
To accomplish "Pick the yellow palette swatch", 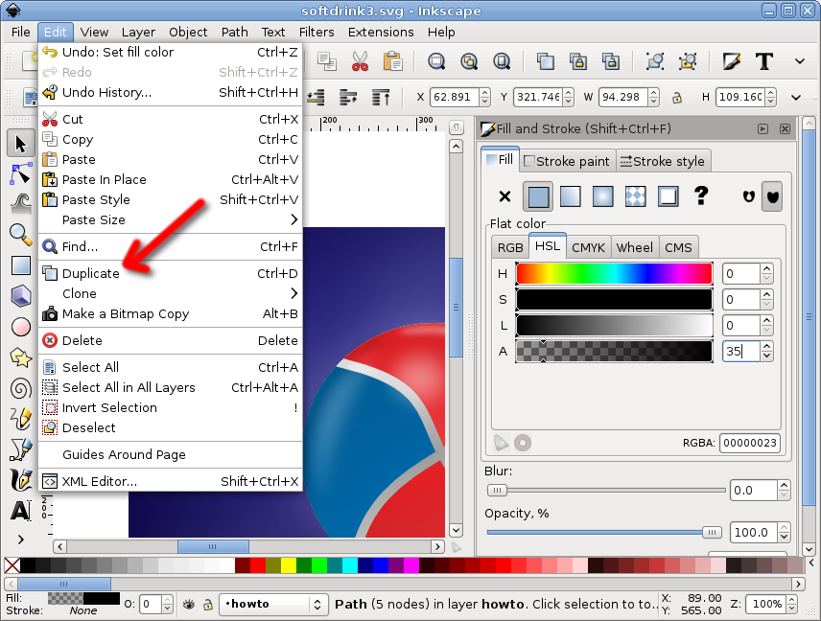I will pyautogui.click(x=289, y=565).
